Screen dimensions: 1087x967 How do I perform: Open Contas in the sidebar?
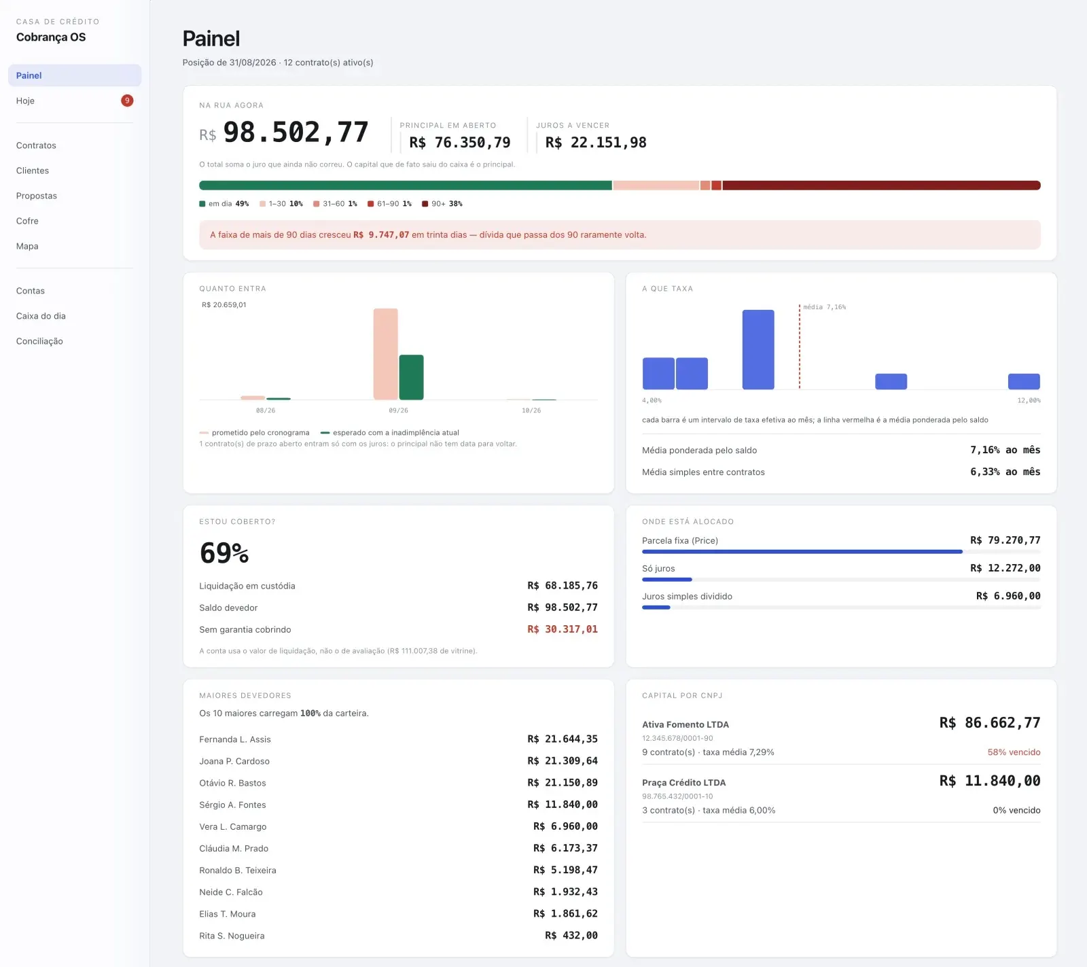point(75,291)
